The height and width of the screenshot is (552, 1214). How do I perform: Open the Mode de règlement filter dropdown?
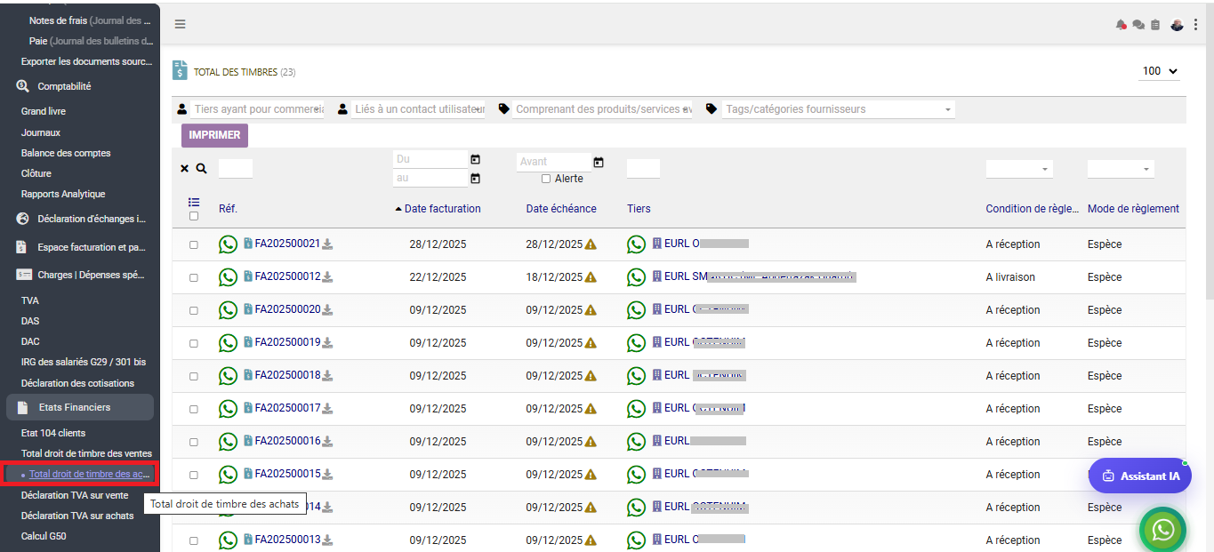[x=1121, y=169]
